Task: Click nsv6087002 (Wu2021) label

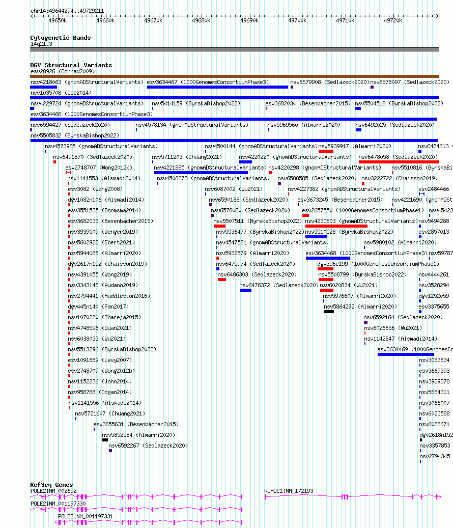Action: pyautogui.click(x=234, y=189)
